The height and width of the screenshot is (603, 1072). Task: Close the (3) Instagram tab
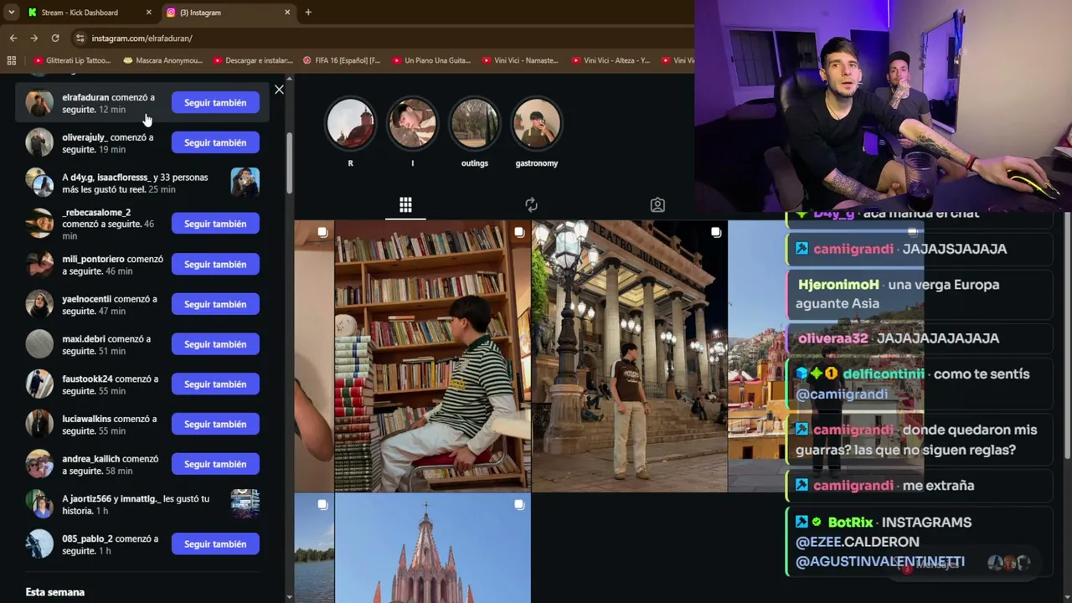click(x=287, y=13)
